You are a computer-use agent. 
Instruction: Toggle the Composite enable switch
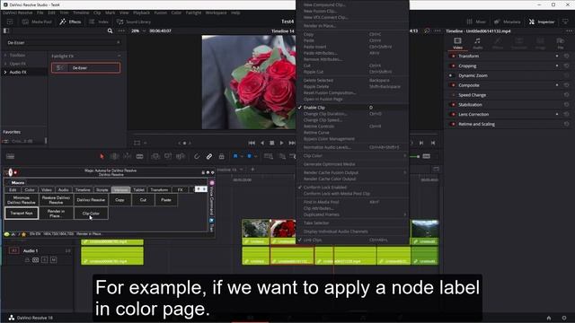tap(453, 85)
